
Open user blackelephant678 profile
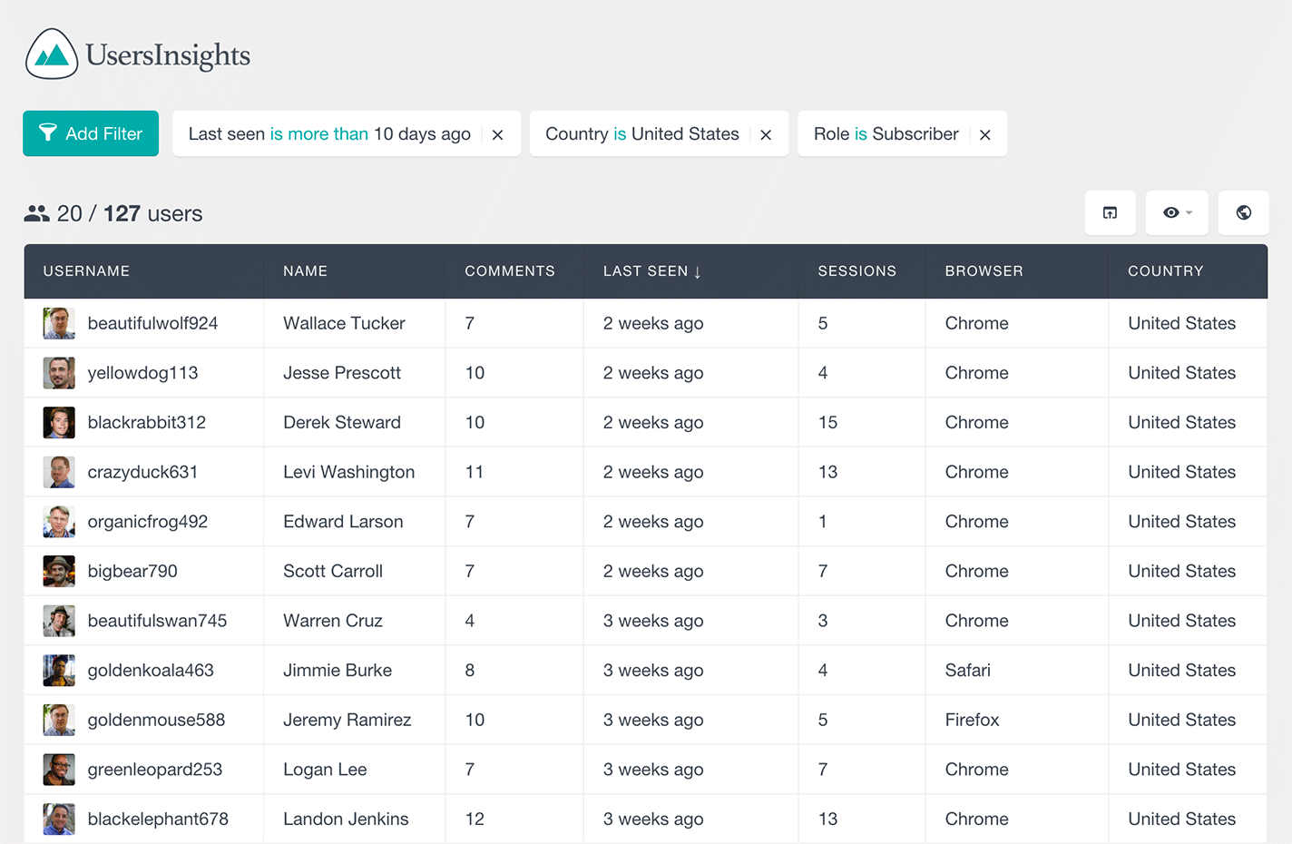click(x=158, y=819)
